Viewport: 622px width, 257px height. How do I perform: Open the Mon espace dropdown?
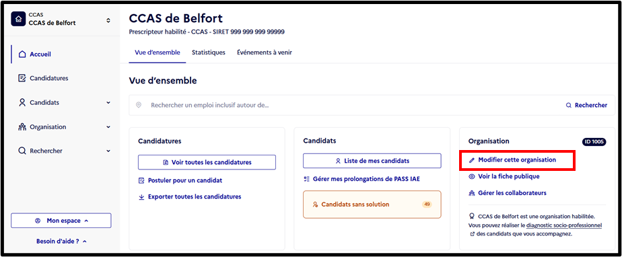click(61, 221)
